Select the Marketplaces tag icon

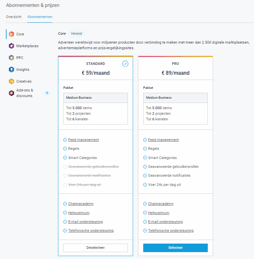[11, 46]
